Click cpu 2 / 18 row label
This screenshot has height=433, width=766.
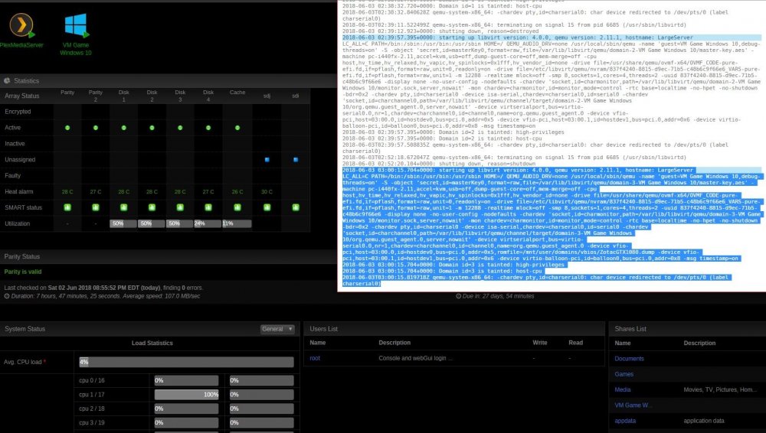click(92, 409)
